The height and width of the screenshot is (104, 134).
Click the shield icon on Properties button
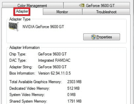click(x=93, y=37)
